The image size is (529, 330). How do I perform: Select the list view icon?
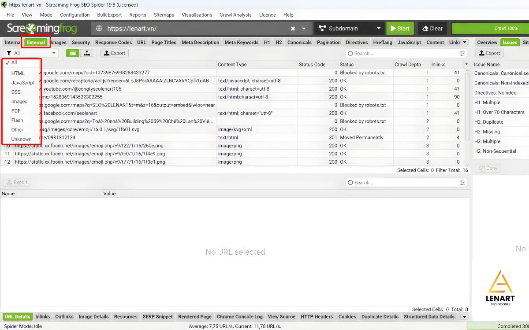73,53
